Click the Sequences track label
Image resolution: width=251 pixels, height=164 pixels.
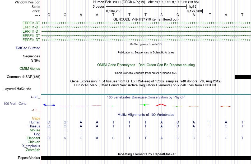[x=31, y=56]
